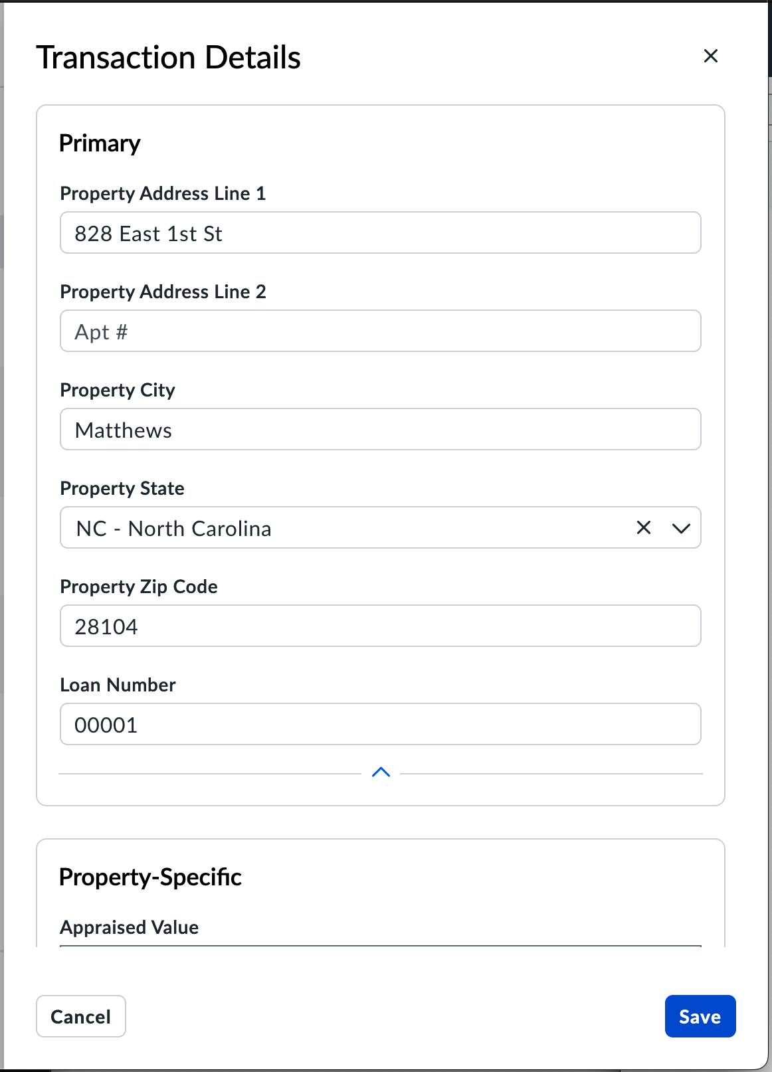Click the Property-Specific section heading
772x1072 pixels.
[150, 877]
